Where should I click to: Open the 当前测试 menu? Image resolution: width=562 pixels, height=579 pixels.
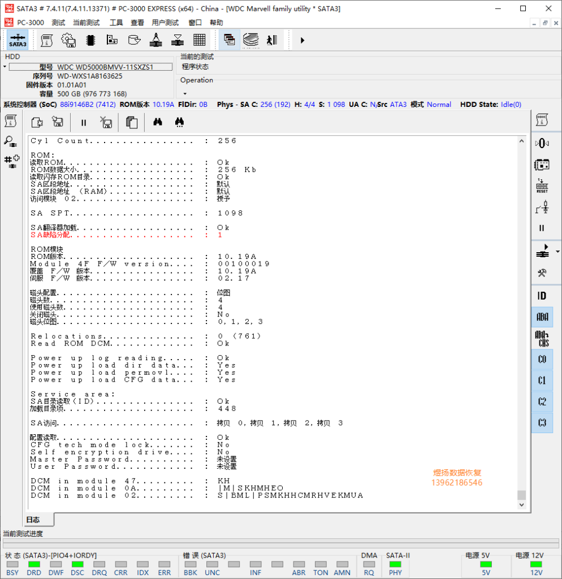click(86, 23)
